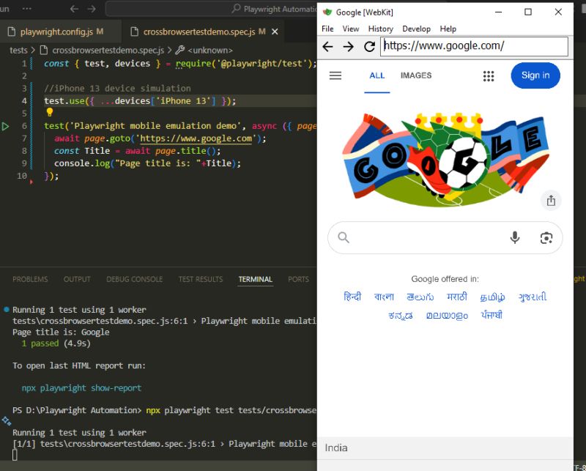The height and width of the screenshot is (471, 586).
Task: Click crossbrowsertestdemo.spec.js in breadcrumb
Action: coord(108,50)
